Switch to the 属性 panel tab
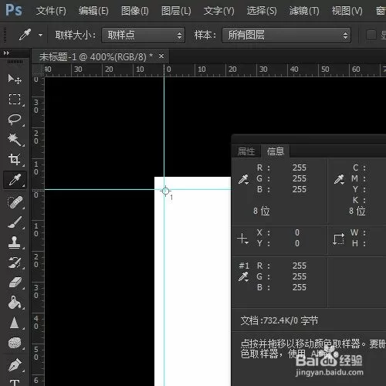 246,151
